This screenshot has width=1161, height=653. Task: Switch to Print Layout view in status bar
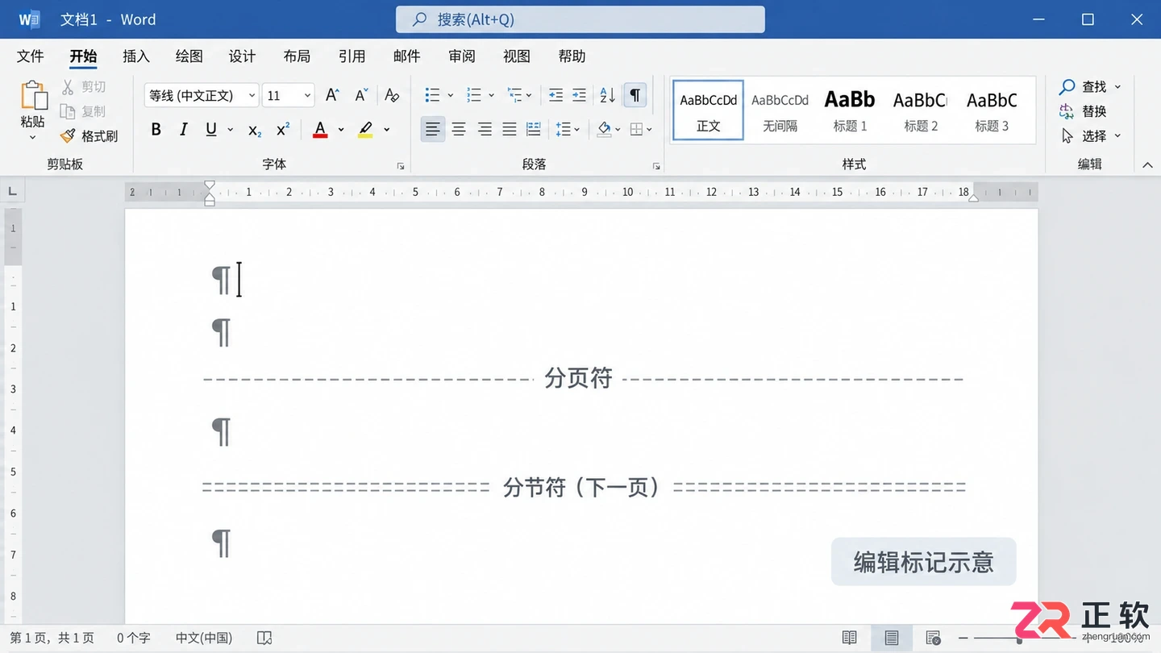pos(892,638)
